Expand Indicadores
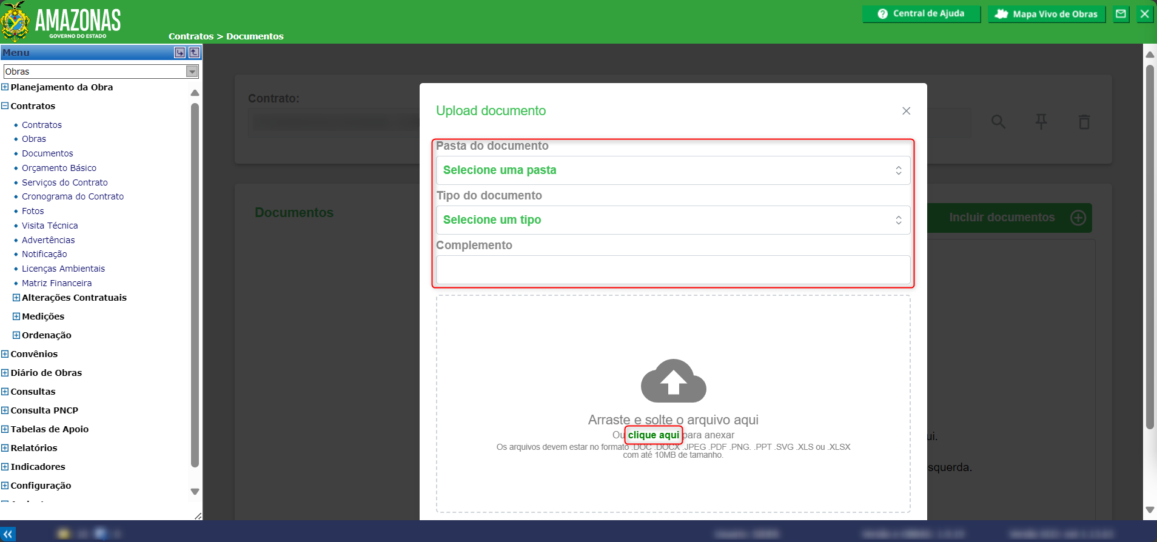Viewport: 1157px width, 542px height. coord(5,467)
